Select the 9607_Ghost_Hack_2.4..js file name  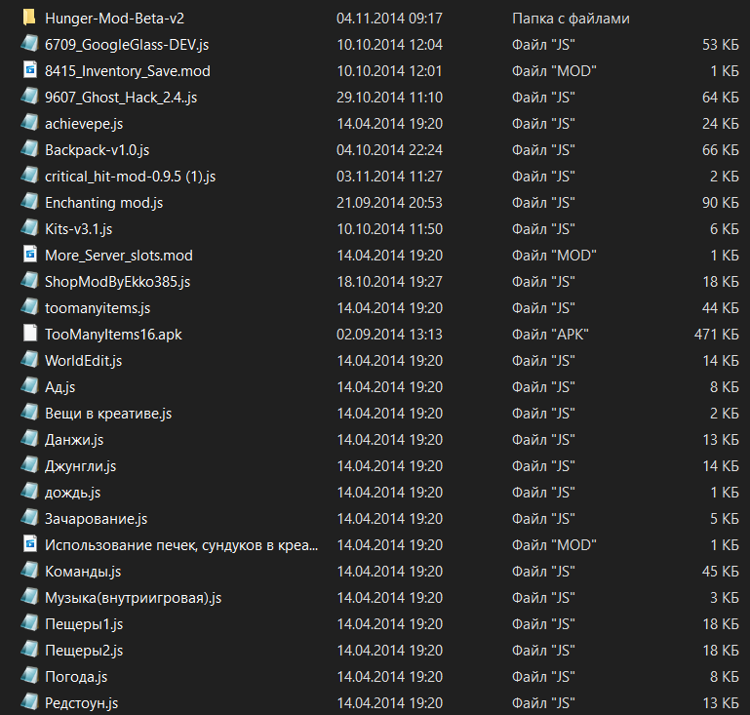coord(121,97)
